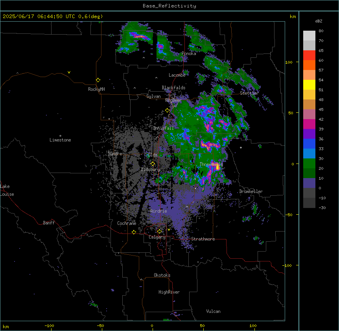The image size is (339, 331).
Task: Click the ThreeHills town label
Action: coord(211,164)
